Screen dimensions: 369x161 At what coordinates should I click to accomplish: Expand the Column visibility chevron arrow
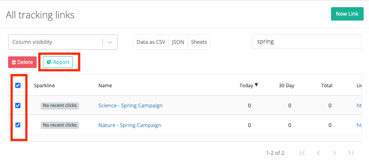tap(110, 42)
